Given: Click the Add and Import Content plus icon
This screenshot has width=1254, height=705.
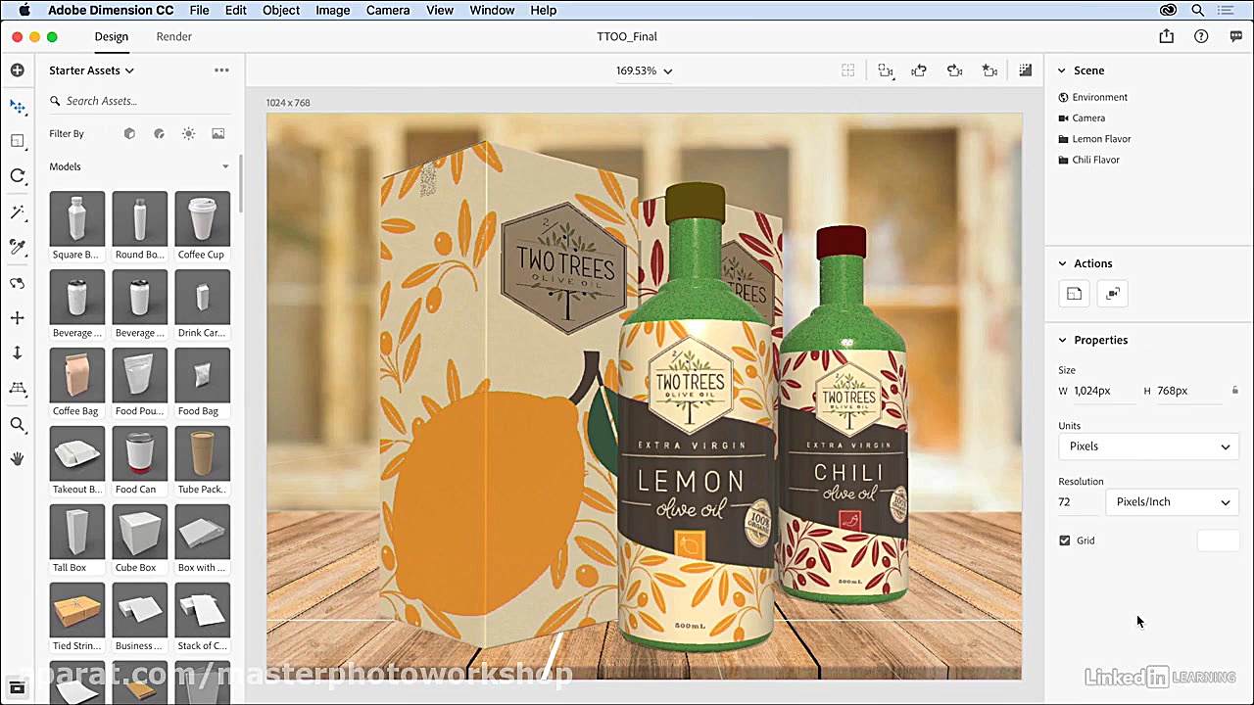Looking at the screenshot, I should pyautogui.click(x=17, y=70).
